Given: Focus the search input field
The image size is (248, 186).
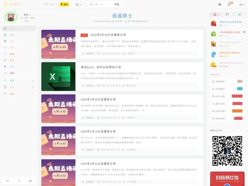Looking at the screenshot, I should coord(101,4).
